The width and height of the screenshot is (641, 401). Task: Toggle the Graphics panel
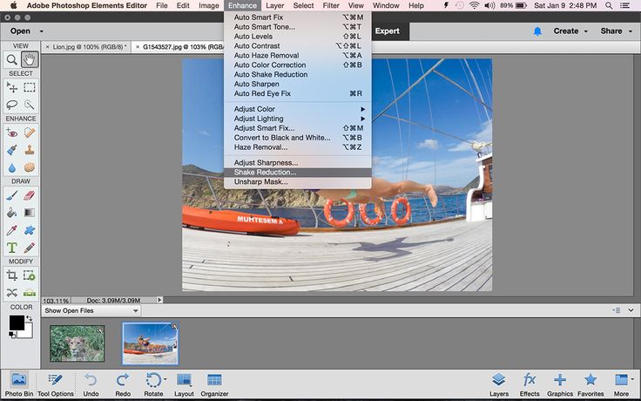click(x=560, y=384)
